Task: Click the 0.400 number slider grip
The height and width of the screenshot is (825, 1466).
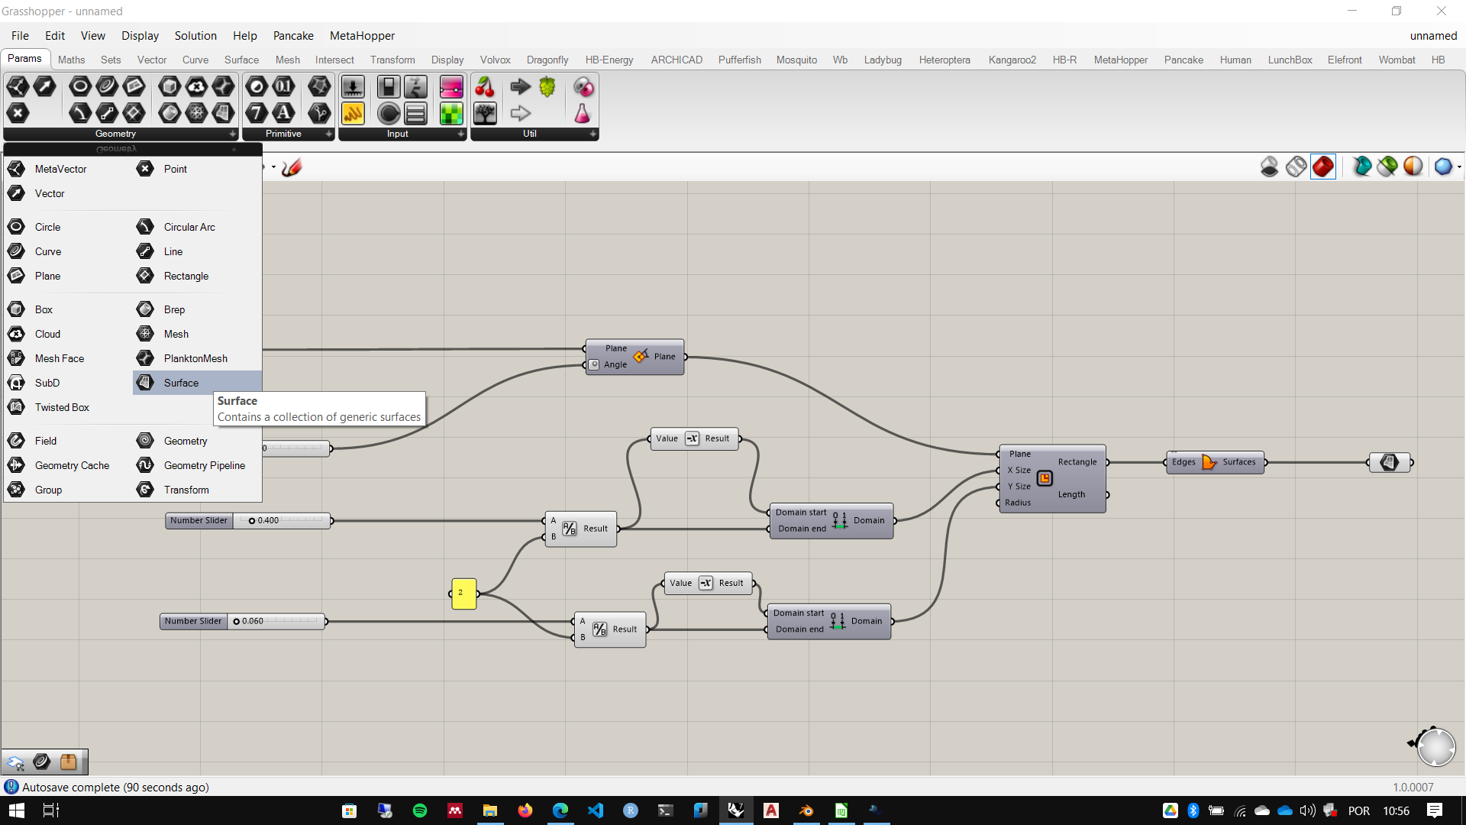Action: click(x=251, y=521)
